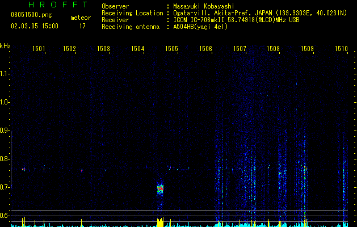Click the 1502 time axis label
The image size is (357, 227).
coord(69,48)
